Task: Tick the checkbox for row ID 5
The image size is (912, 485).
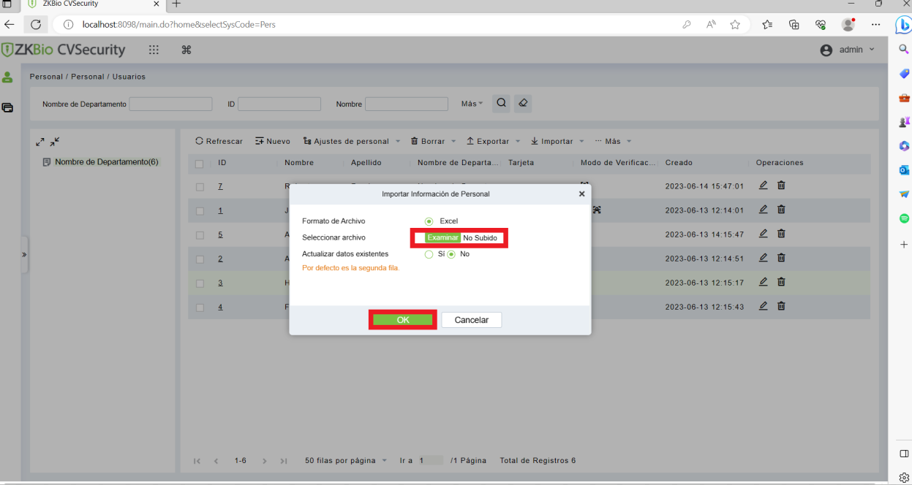Action: click(x=200, y=235)
